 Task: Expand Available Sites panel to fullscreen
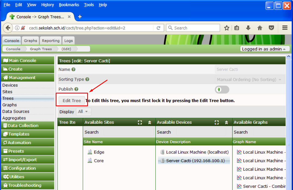tap(140, 123)
